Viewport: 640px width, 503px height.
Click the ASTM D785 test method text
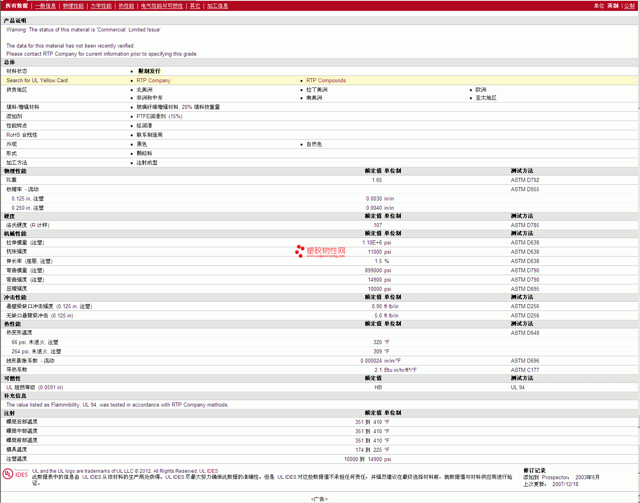pos(525,225)
